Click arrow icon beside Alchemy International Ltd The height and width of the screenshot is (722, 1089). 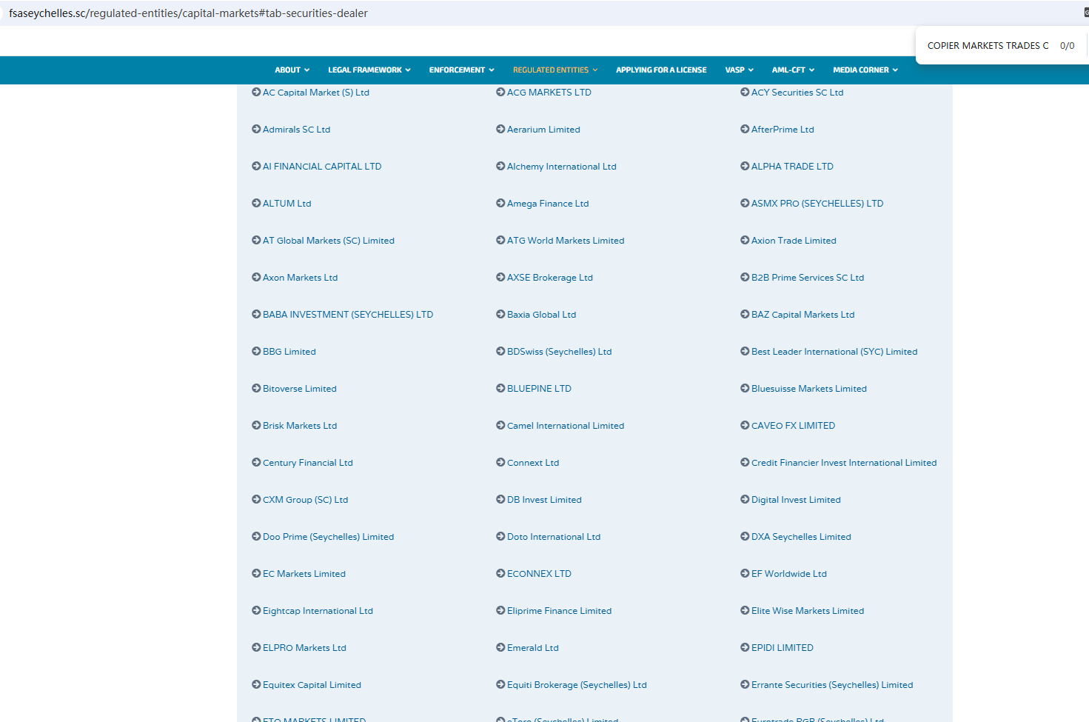point(500,167)
